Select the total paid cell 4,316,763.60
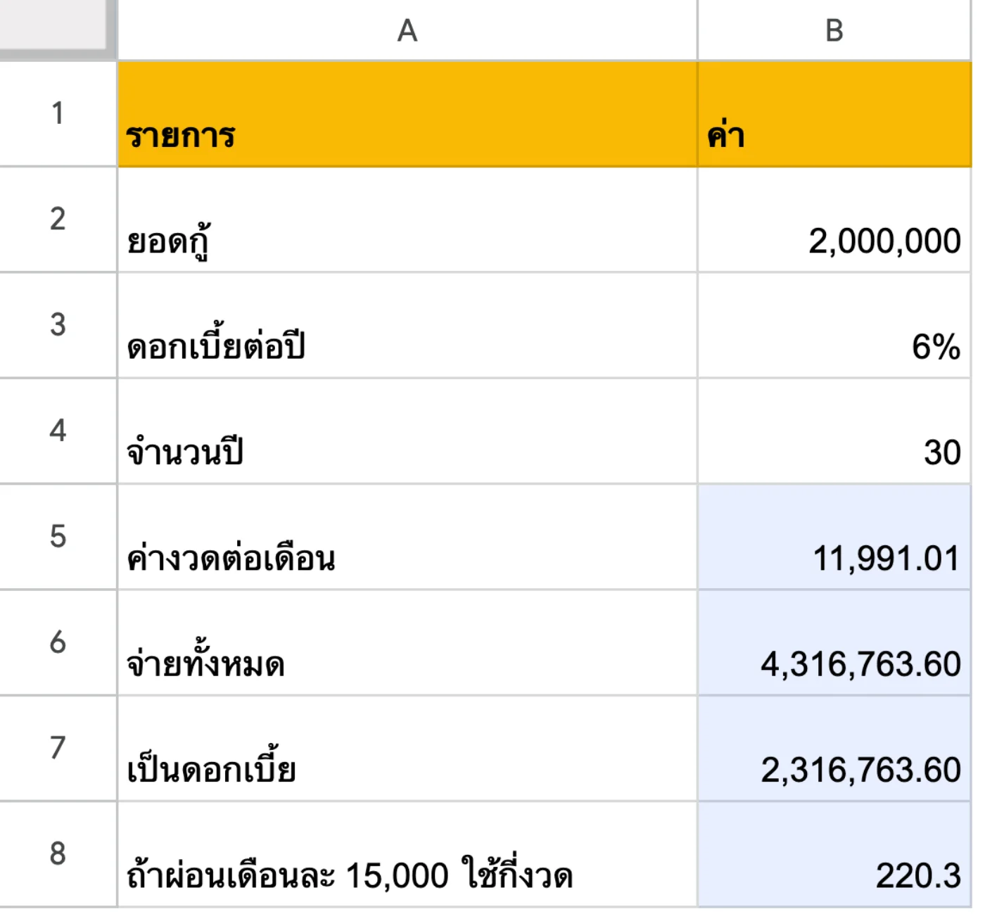 [834, 642]
